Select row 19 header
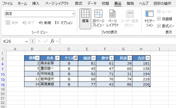 pos(3,89)
